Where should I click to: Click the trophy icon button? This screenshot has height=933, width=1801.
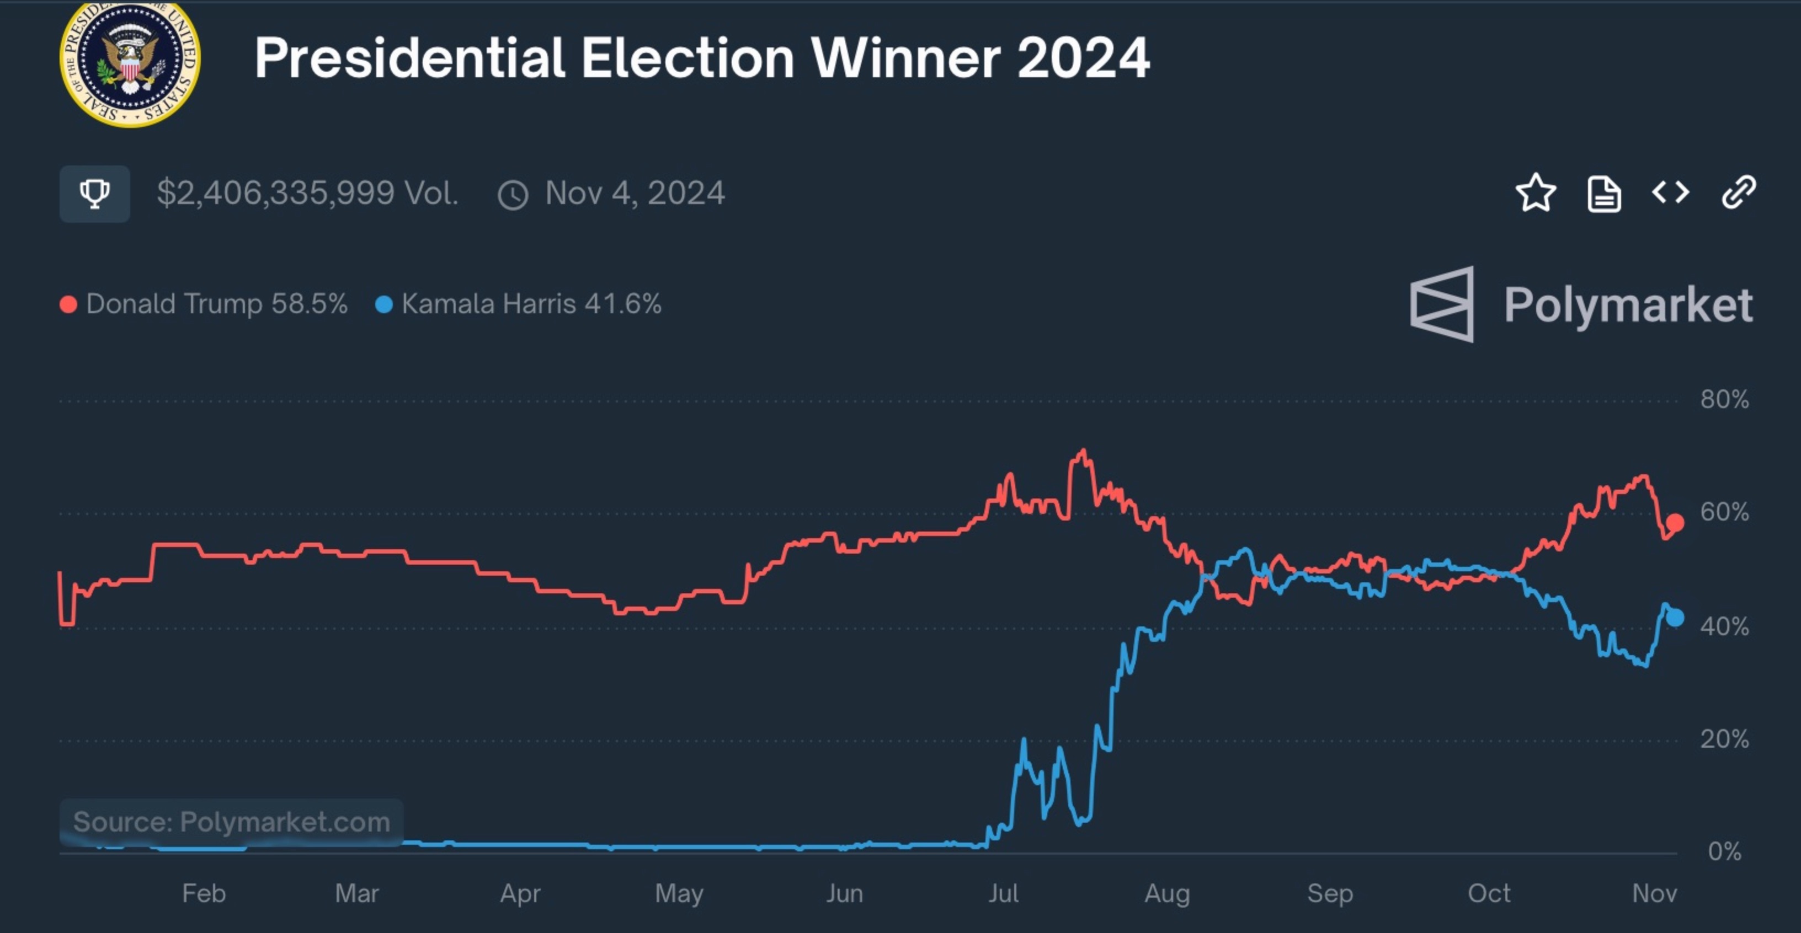[94, 194]
